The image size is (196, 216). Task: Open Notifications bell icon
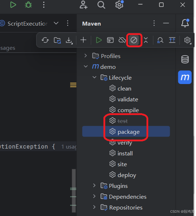[x=185, y=23]
